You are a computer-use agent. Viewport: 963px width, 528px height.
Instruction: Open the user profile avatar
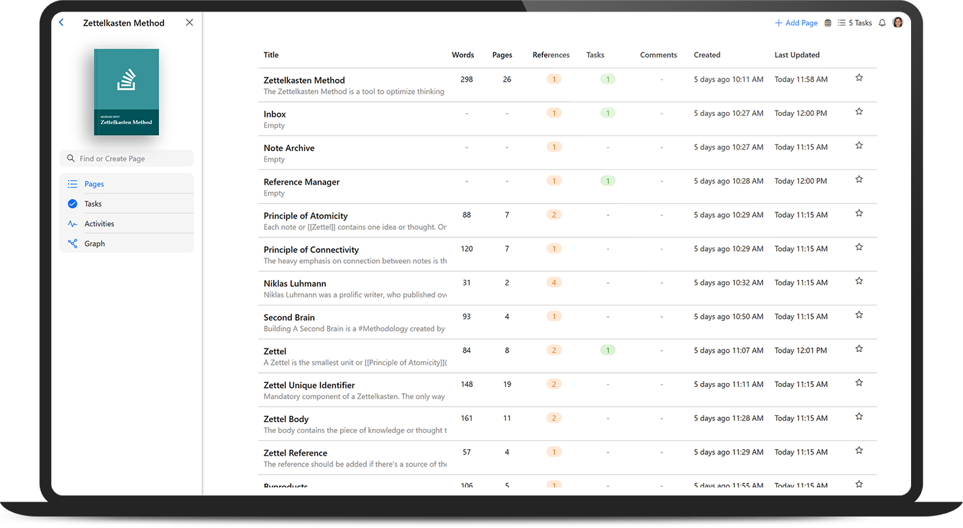[898, 23]
